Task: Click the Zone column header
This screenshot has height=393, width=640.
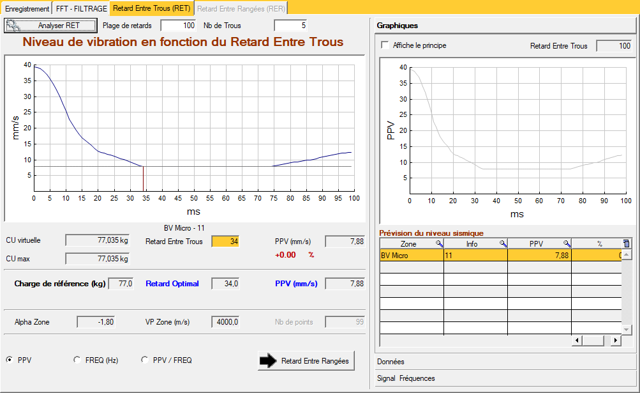Action: (412, 243)
